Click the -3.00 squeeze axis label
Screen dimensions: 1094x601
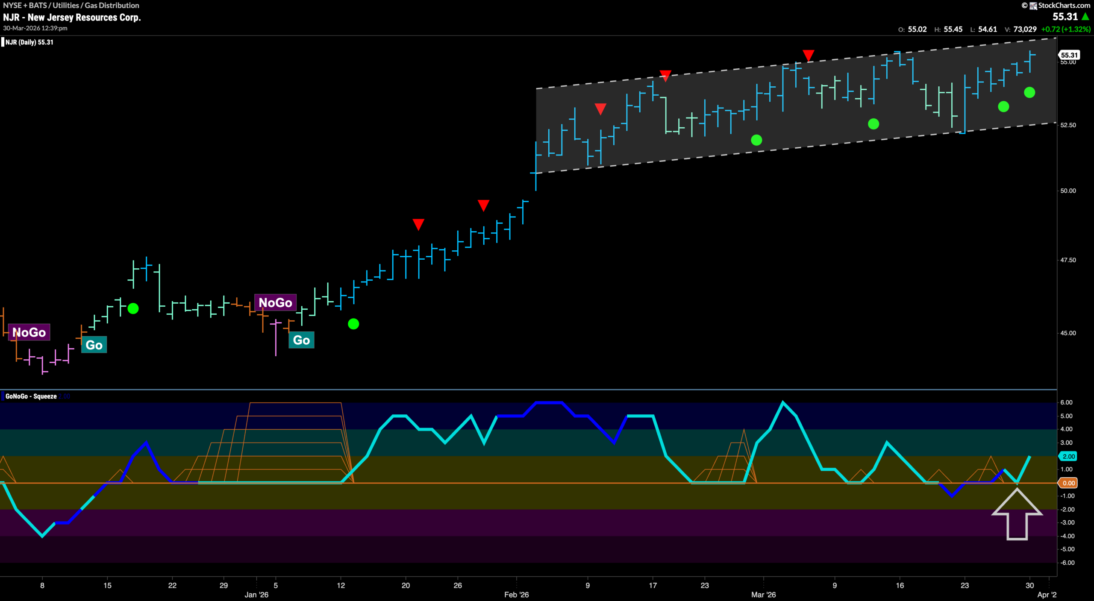point(1067,522)
